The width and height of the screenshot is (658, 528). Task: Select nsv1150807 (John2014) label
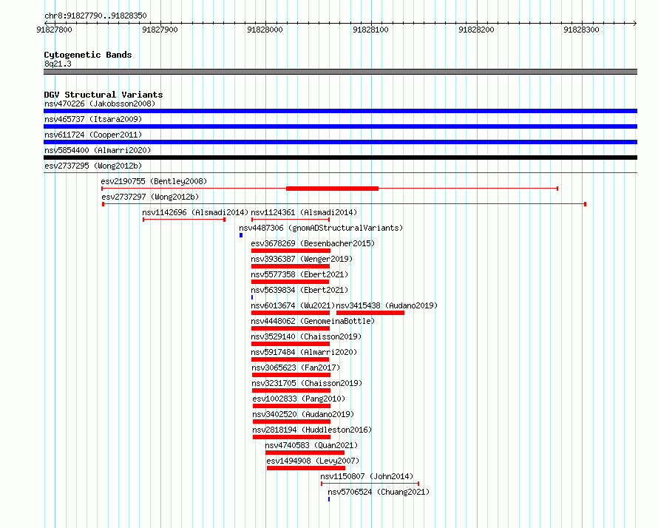click(x=367, y=476)
